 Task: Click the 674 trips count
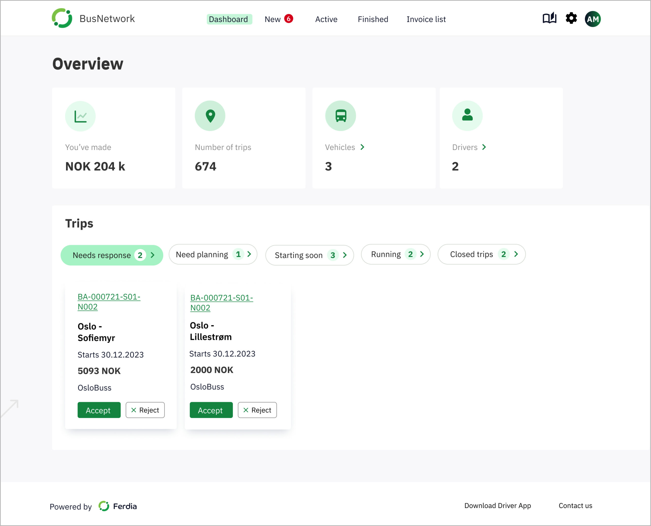click(205, 167)
